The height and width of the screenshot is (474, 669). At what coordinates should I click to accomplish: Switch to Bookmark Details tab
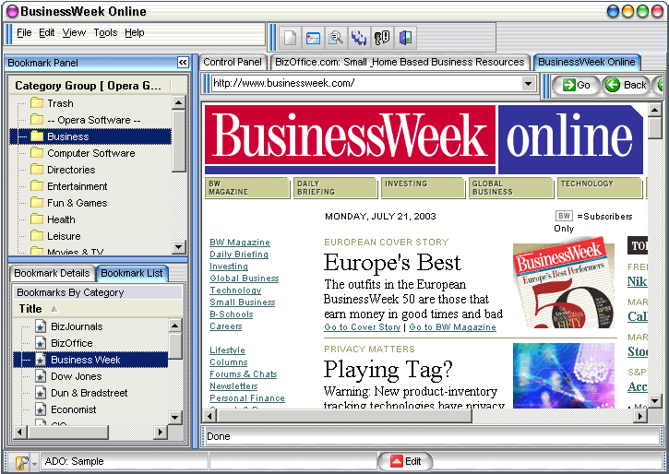click(52, 273)
